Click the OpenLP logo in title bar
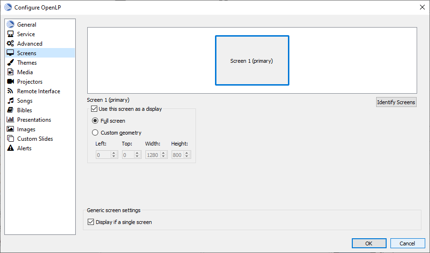Screen dimensions: 430x253 (8, 7)
